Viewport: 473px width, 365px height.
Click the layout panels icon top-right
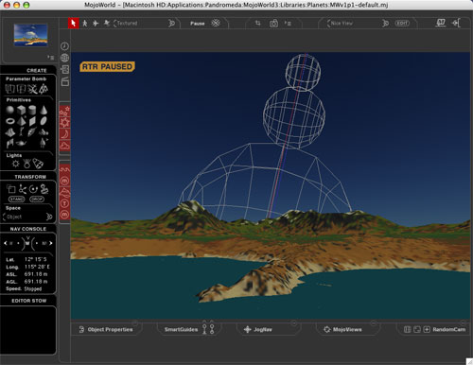coord(441,23)
